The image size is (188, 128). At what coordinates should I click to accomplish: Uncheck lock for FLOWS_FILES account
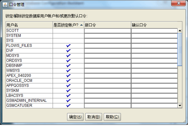[x=68, y=46]
